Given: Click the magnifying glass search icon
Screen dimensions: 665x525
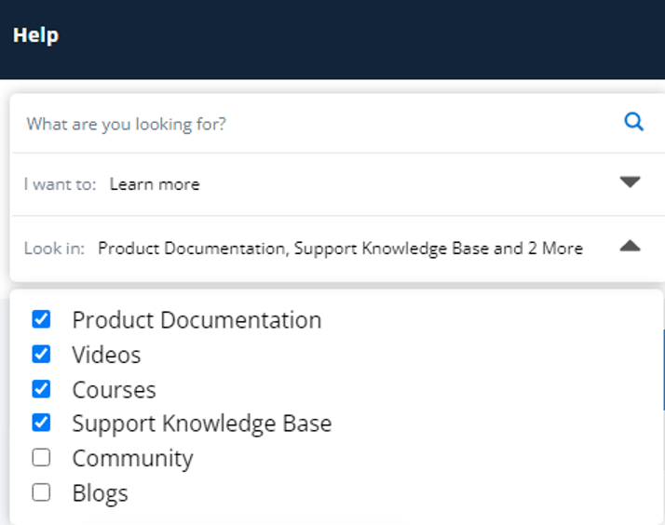Looking at the screenshot, I should (x=633, y=122).
